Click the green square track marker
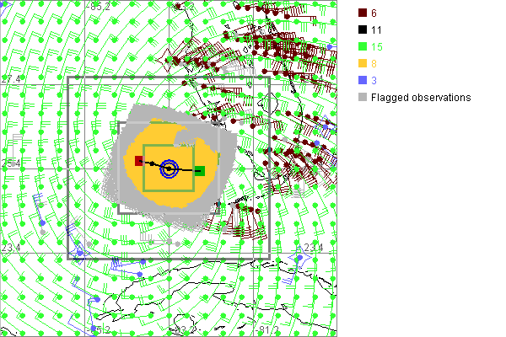The width and height of the screenshot is (506, 337). point(199,171)
